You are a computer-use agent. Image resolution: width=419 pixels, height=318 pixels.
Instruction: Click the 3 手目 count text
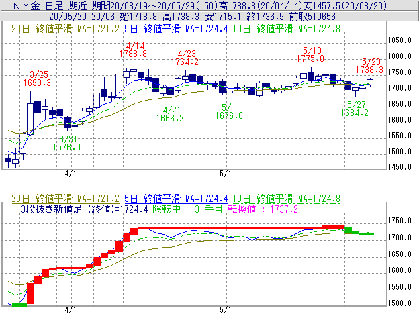pos(208,209)
